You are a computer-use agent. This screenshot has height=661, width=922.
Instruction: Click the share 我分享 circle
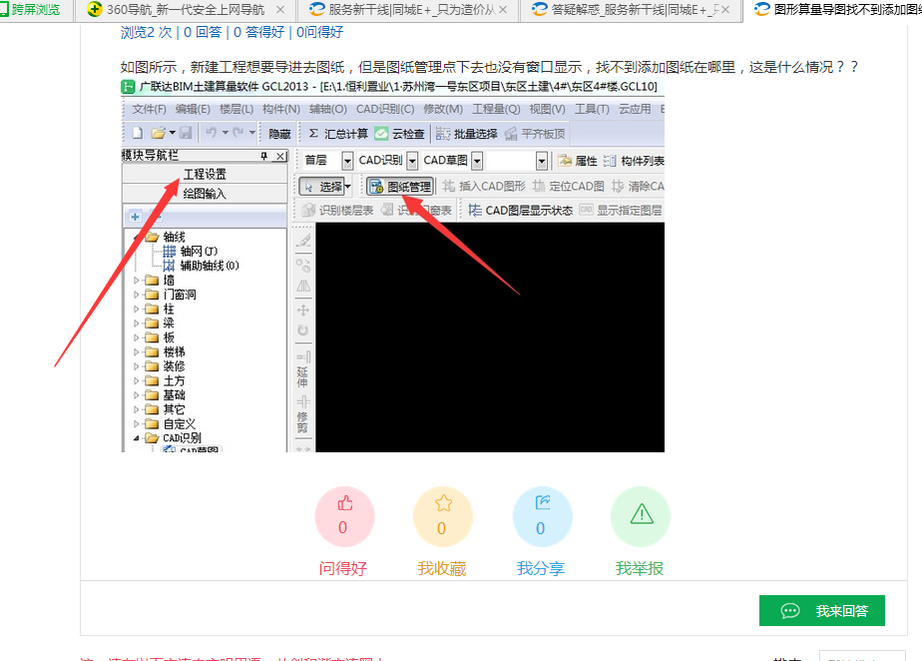542,516
